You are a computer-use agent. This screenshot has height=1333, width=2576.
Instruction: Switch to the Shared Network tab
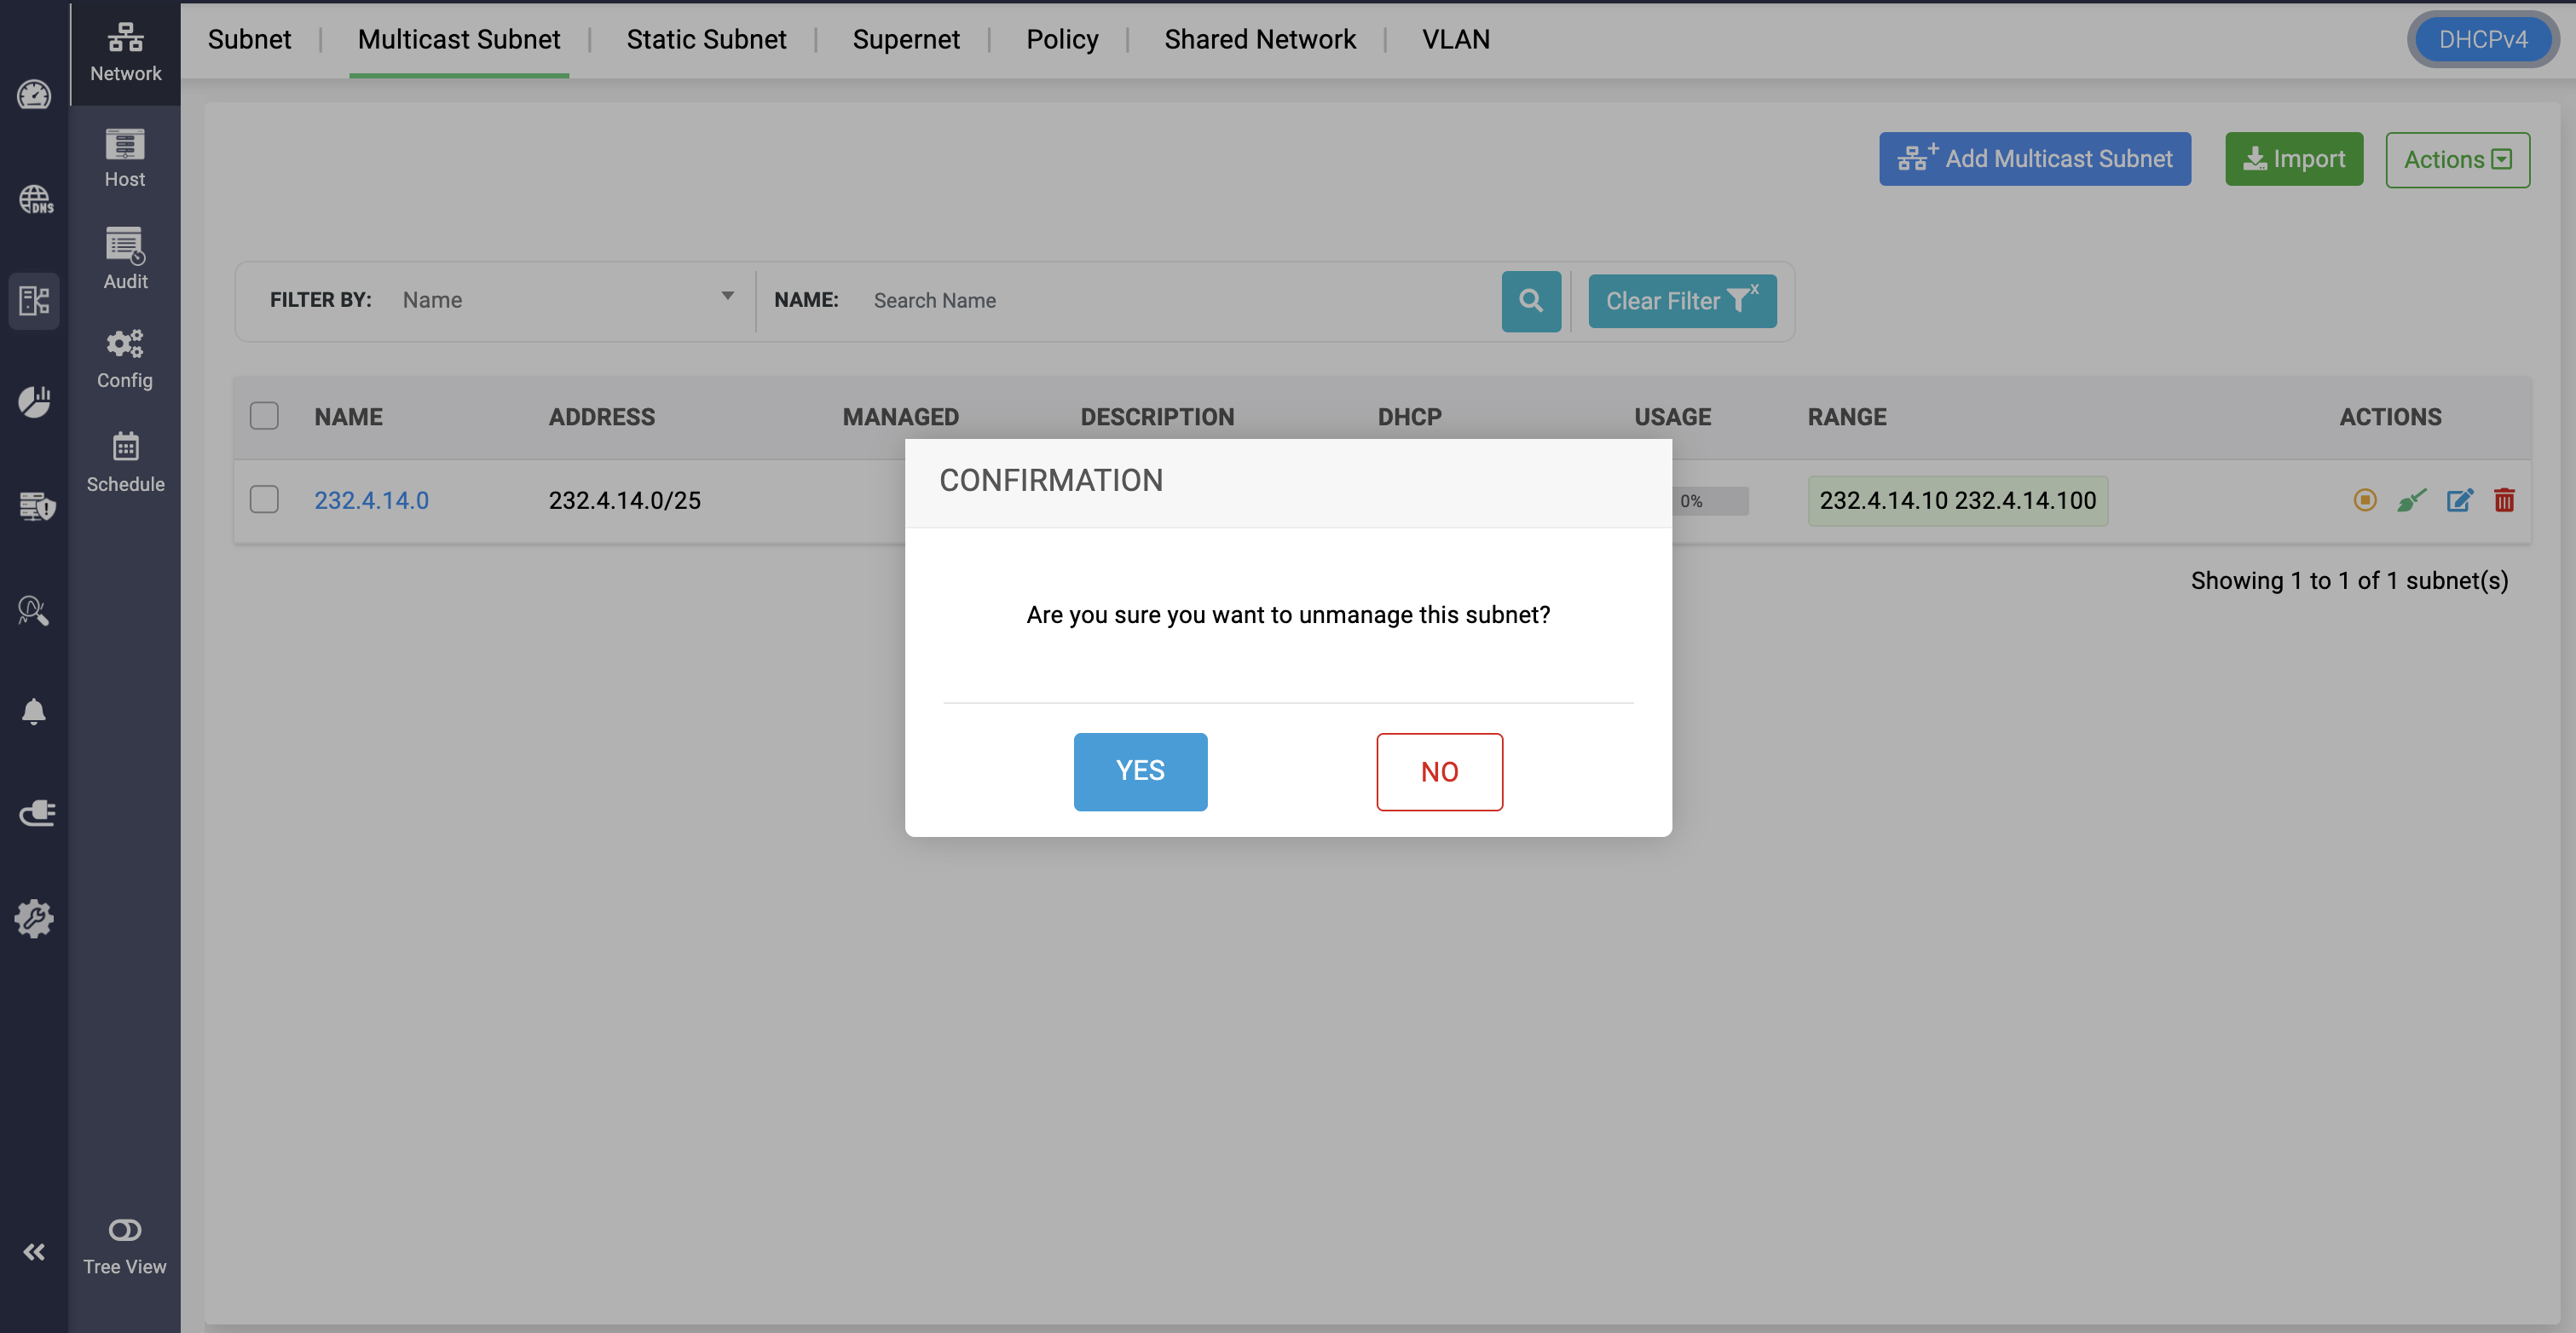[x=1259, y=39]
